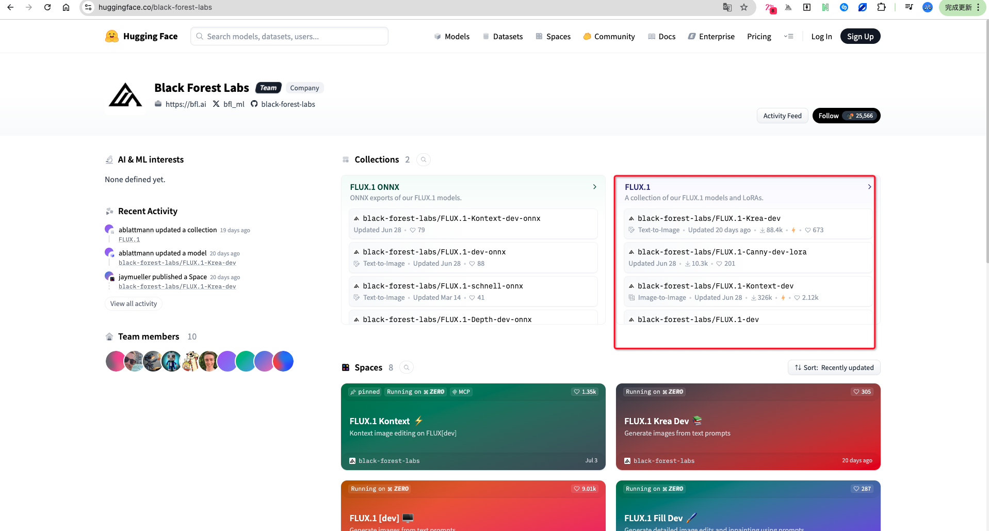Image resolution: width=989 pixels, height=531 pixels.
Task: Open ablattmann's updated FLUX.1-Krea-dev model link
Action: pyautogui.click(x=177, y=263)
